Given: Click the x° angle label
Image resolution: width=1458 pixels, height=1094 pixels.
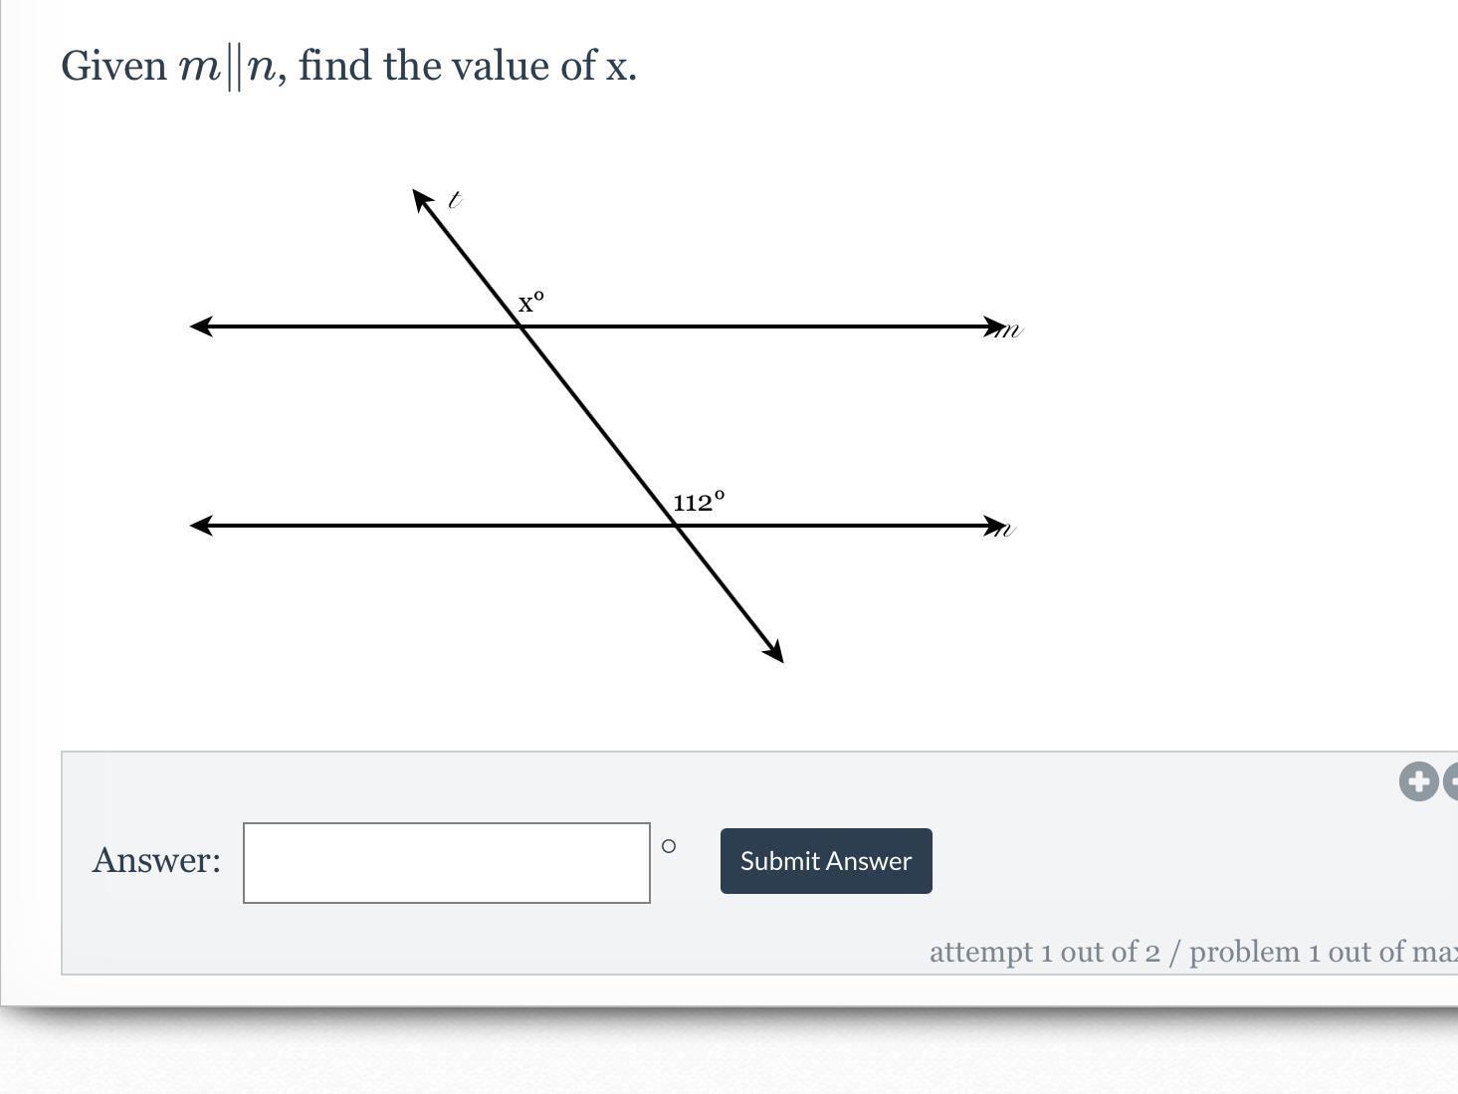Looking at the screenshot, I should click(x=531, y=302).
